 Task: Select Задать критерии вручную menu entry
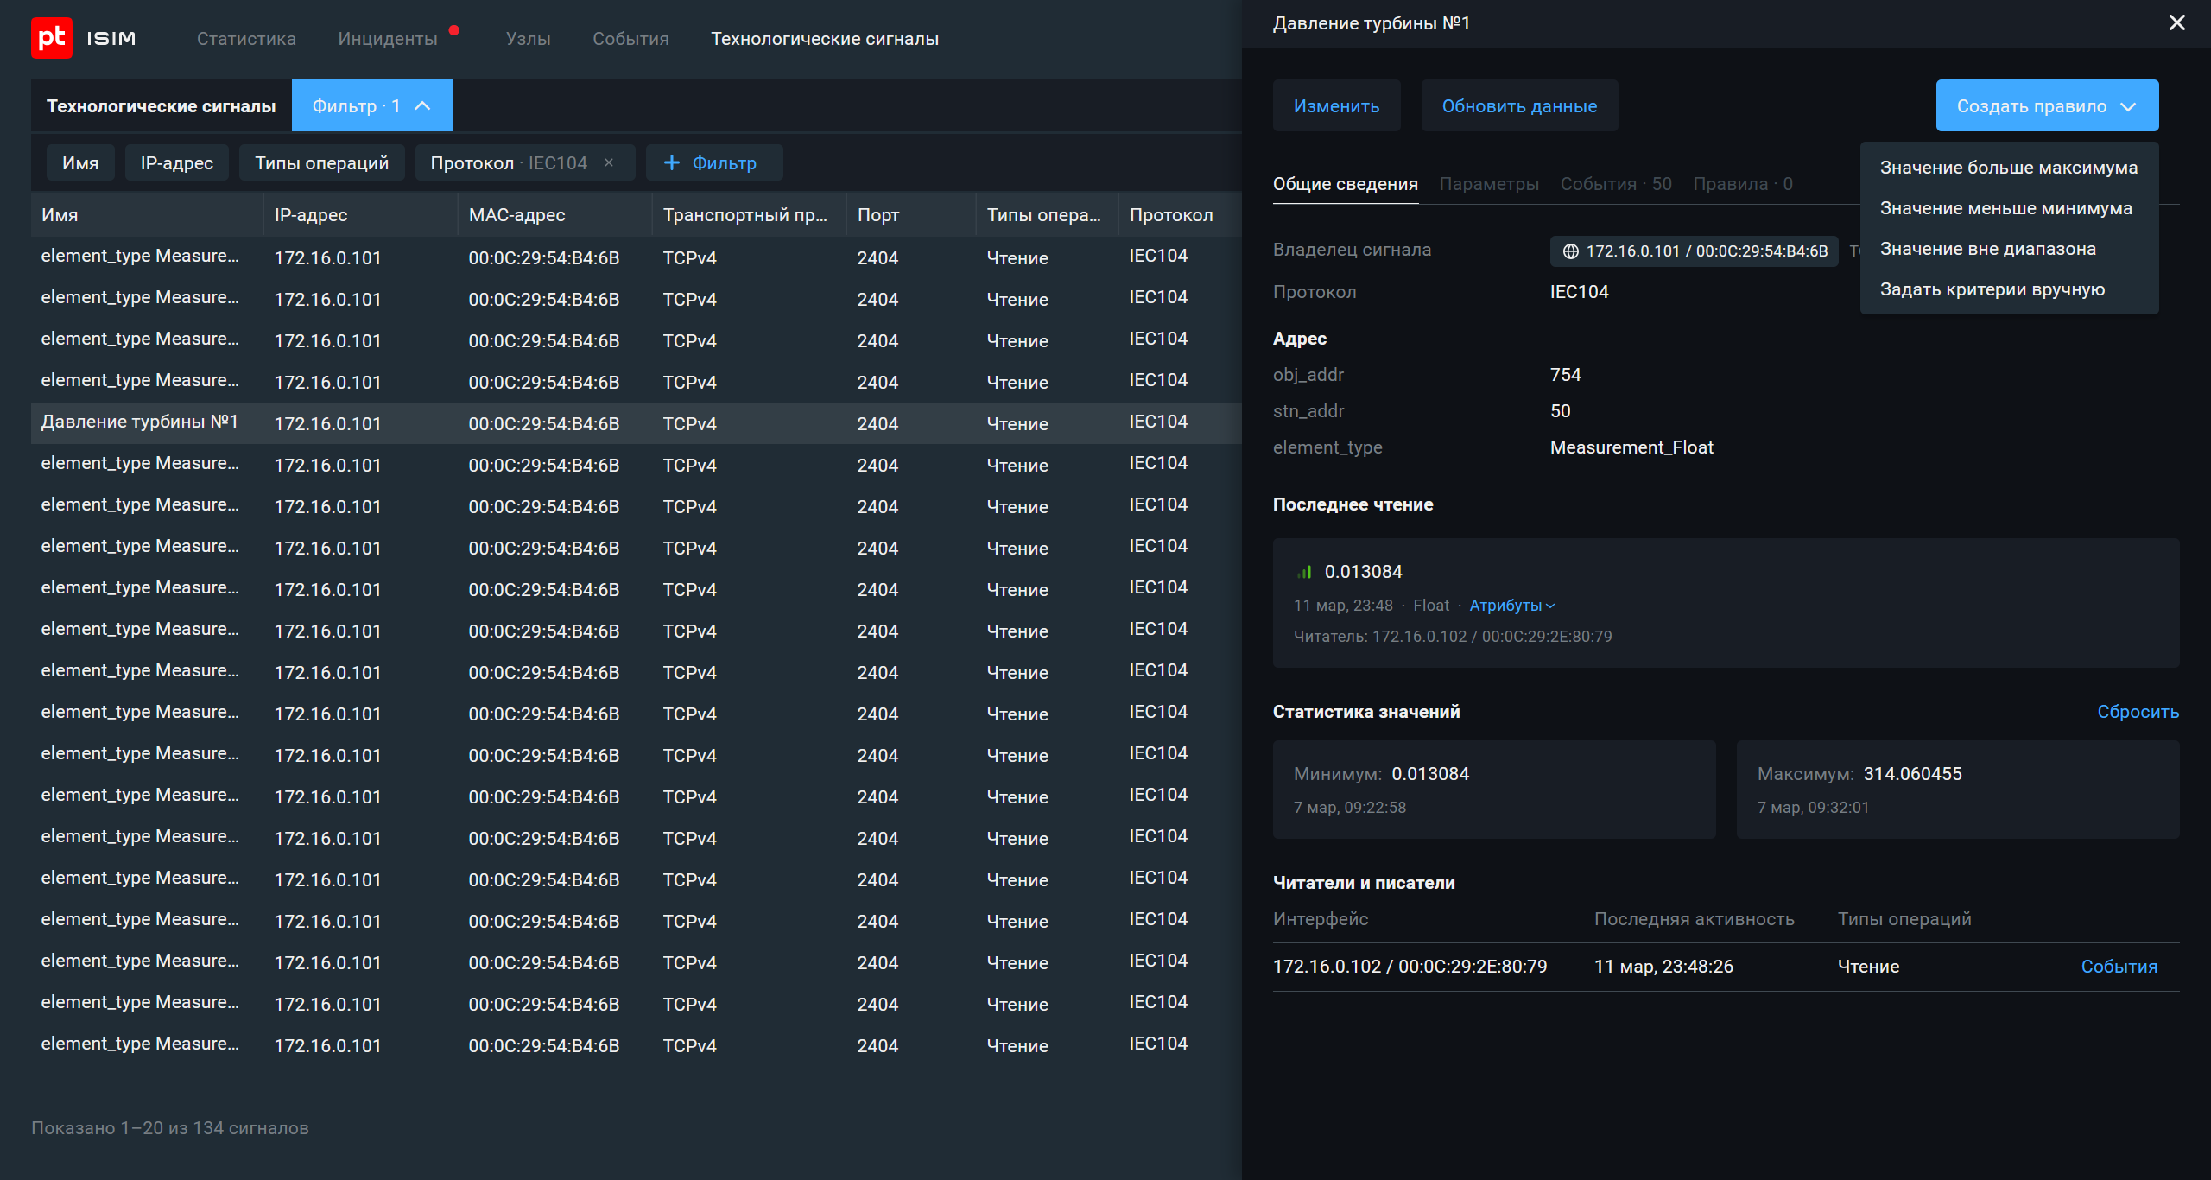point(1992,289)
